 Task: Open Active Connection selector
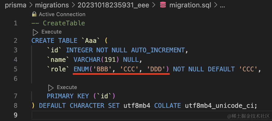pos(62,14)
